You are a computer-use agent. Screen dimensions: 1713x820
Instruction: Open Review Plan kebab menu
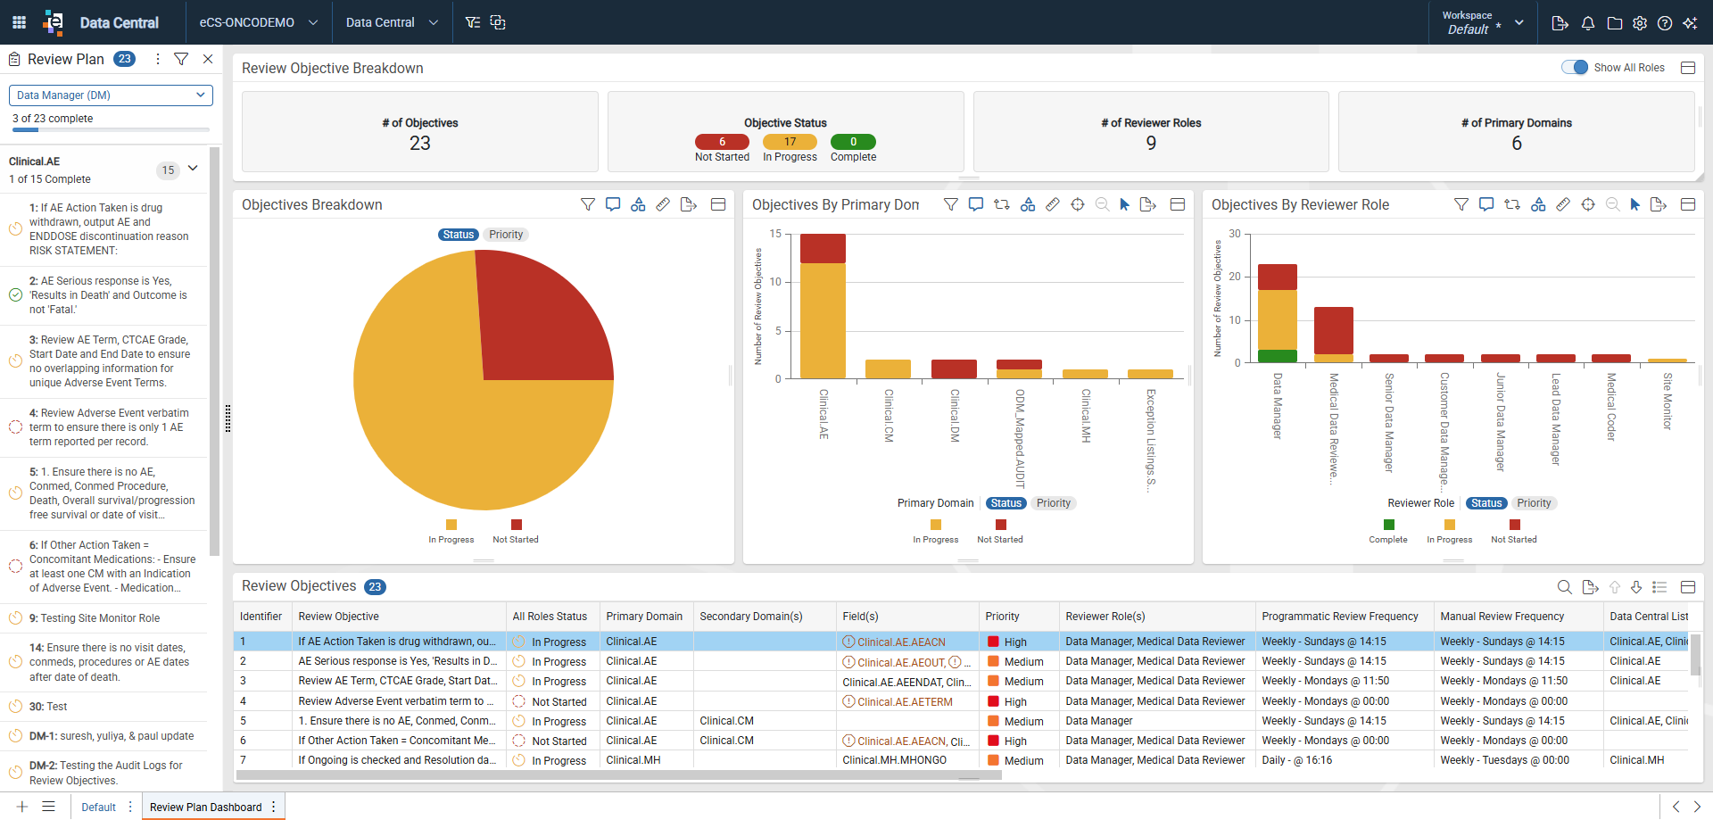pos(158,59)
